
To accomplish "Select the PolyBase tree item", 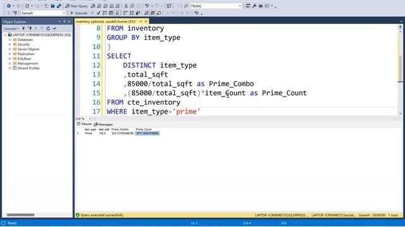I will pyautogui.click(x=24, y=59).
